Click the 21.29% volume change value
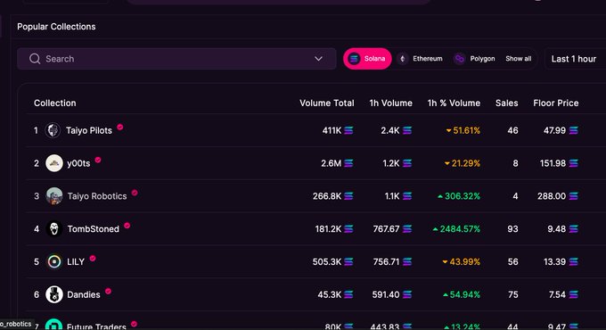Screen dimensions: 606x330 466,163
